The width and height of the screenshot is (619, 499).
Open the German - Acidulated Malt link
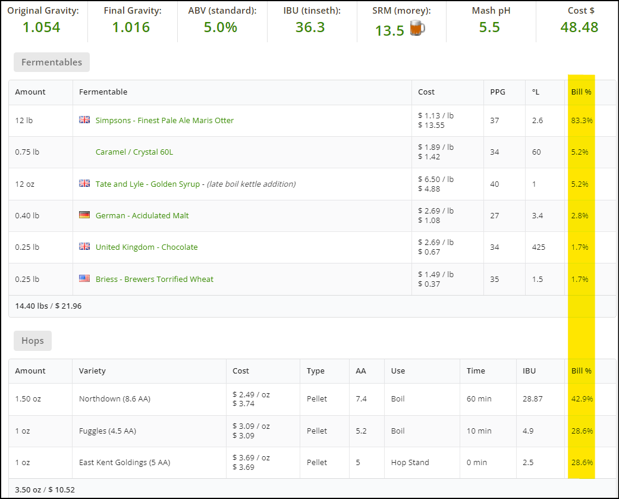click(x=142, y=215)
